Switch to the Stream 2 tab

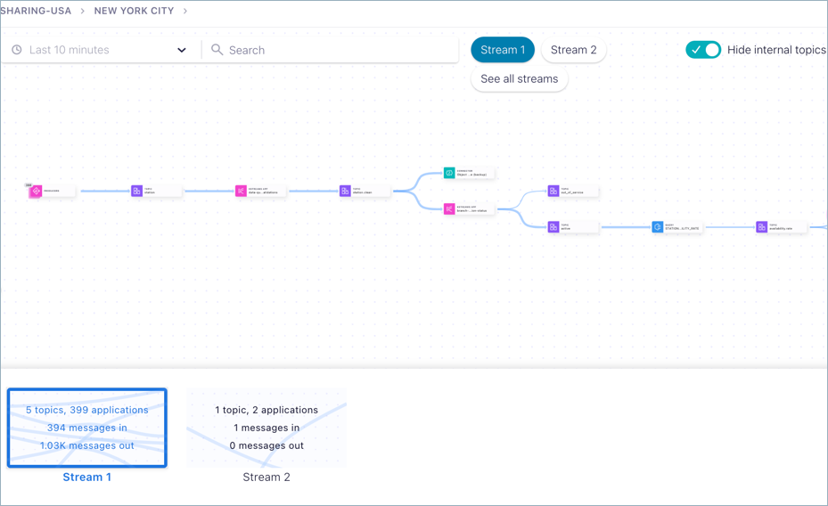tap(573, 50)
